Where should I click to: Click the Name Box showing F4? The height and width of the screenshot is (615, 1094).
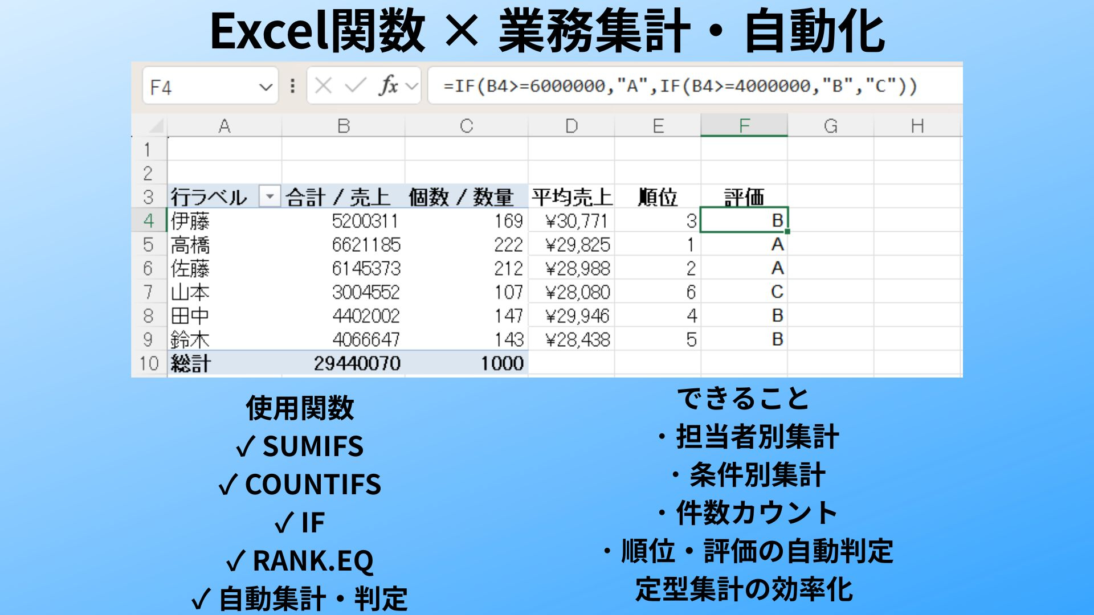coord(210,86)
